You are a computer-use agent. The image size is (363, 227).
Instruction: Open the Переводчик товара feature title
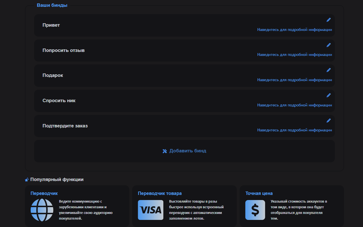[160, 194]
